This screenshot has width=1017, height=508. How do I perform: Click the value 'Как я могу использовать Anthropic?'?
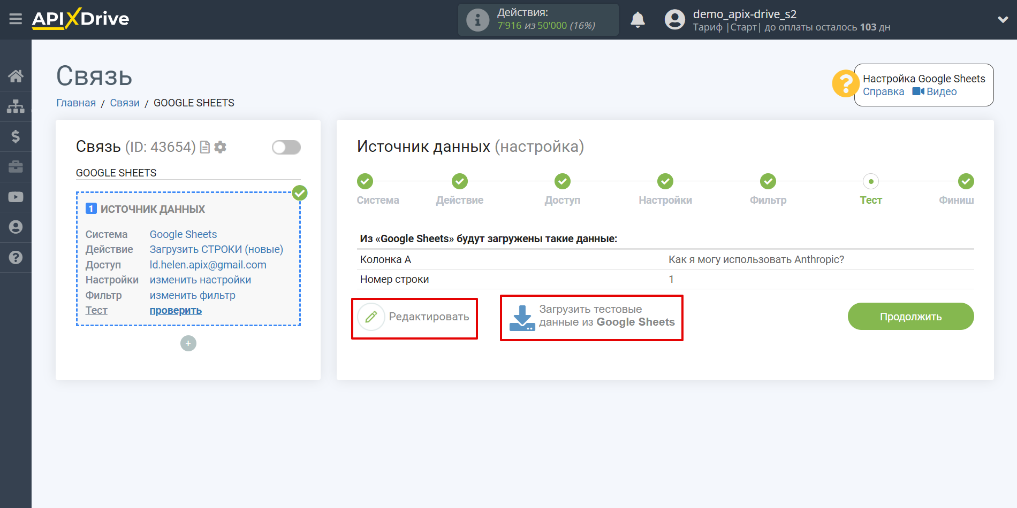[x=756, y=259]
